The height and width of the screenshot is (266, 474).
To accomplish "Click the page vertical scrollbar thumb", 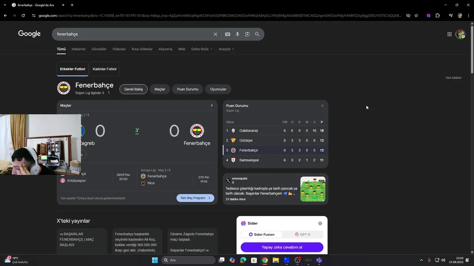I will pyautogui.click(x=472, y=49).
